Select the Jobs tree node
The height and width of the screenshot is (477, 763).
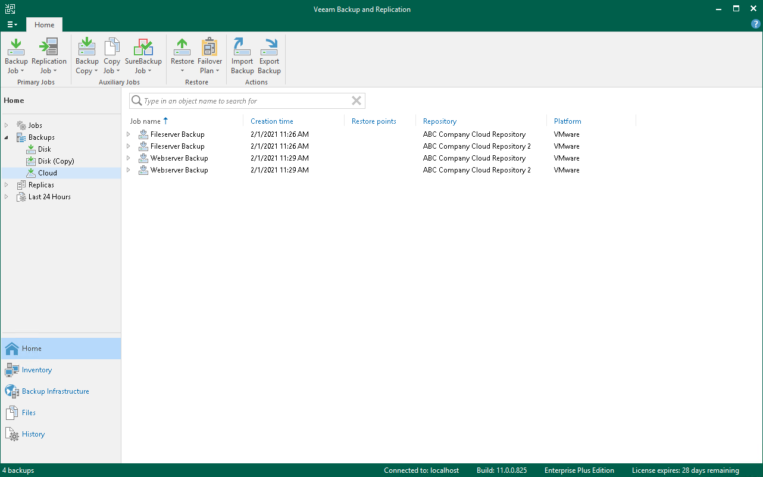click(35, 125)
